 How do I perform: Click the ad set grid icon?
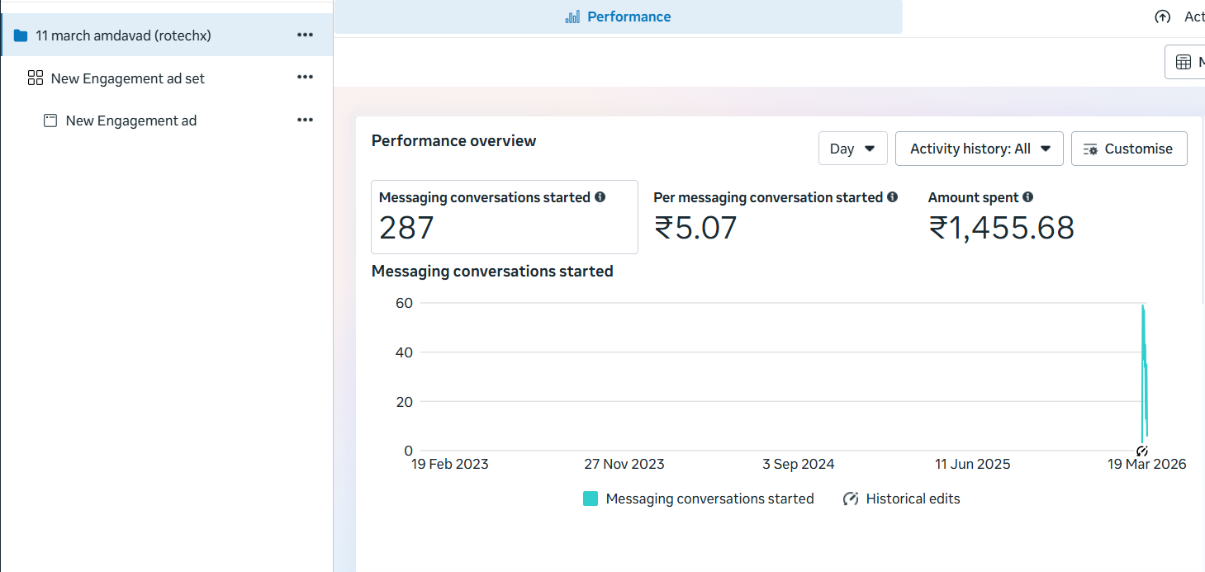pos(35,78)
